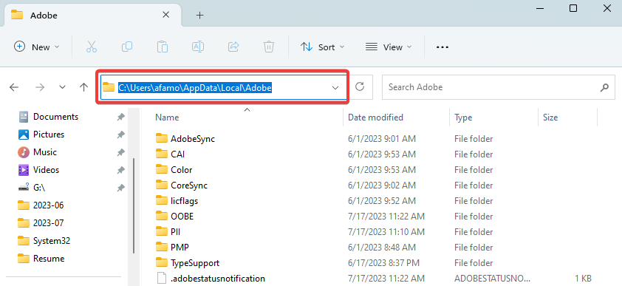Click the Rename icon in toolbar
622x286 pixels.
point(198,47)
